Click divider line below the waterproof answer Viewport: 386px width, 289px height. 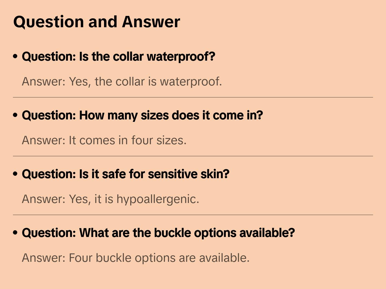[193, 97]
